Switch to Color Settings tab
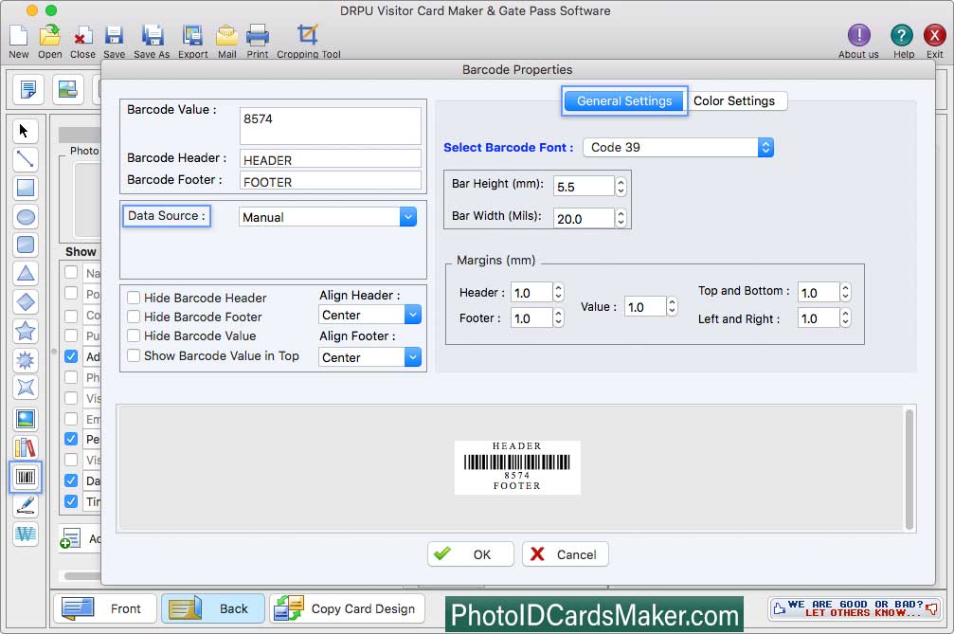Screen dimensions: 954x634 click(x=734, y=101)
